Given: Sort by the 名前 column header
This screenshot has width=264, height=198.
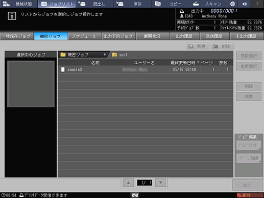Looking at the screenshot, I should pos(95,63).
